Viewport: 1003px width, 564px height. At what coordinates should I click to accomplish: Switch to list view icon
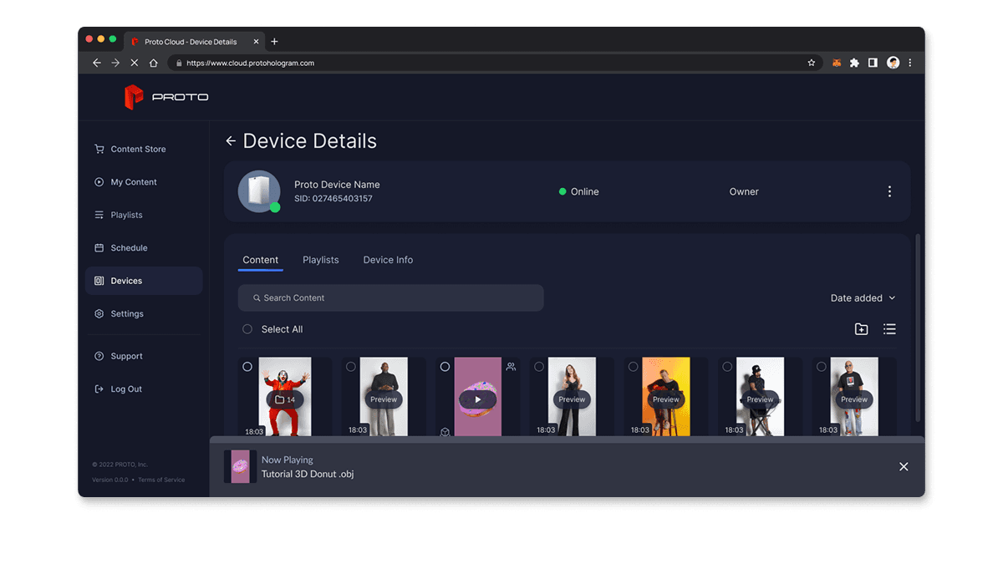(889, 329)
